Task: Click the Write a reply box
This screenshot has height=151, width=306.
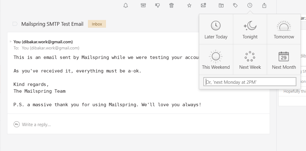Action: point(139,124)
